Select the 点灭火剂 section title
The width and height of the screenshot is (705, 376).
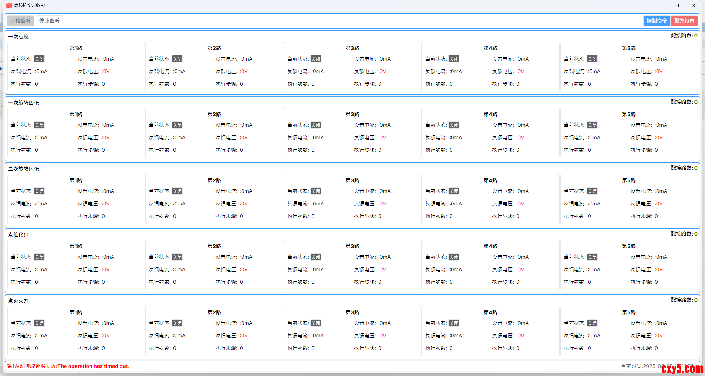18,301
